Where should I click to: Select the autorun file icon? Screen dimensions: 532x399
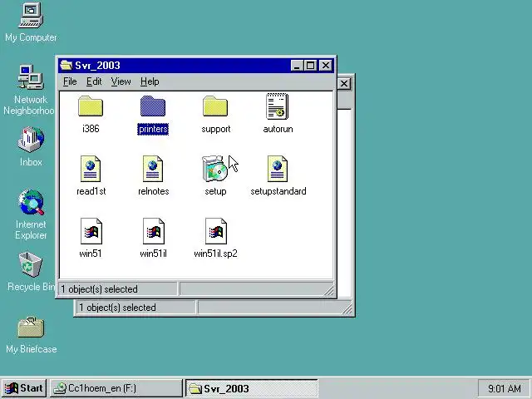tap(277, 106)
